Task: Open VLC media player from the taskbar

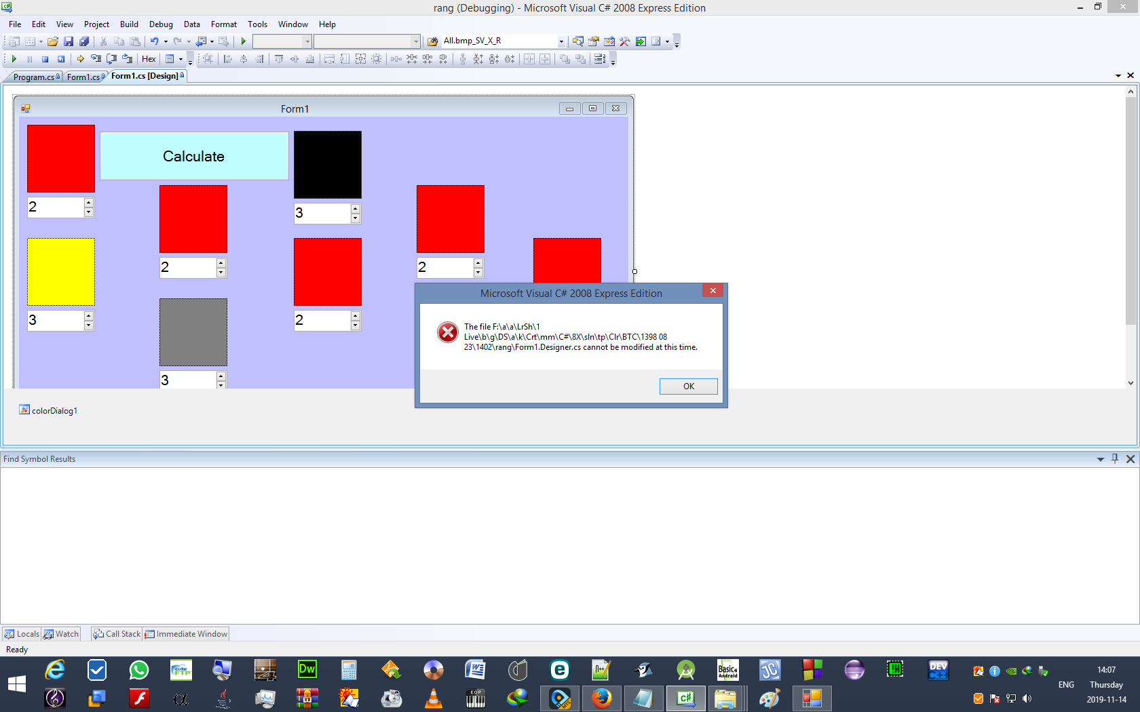Action: pos(433,698)
